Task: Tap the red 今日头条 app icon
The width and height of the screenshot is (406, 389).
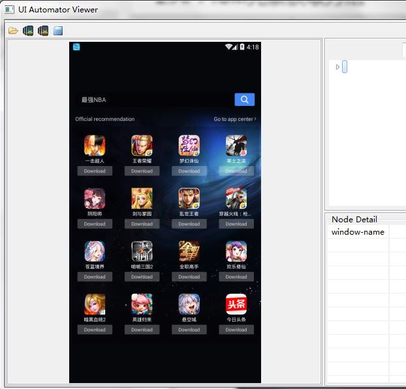Action: click(x=236, y=305)
